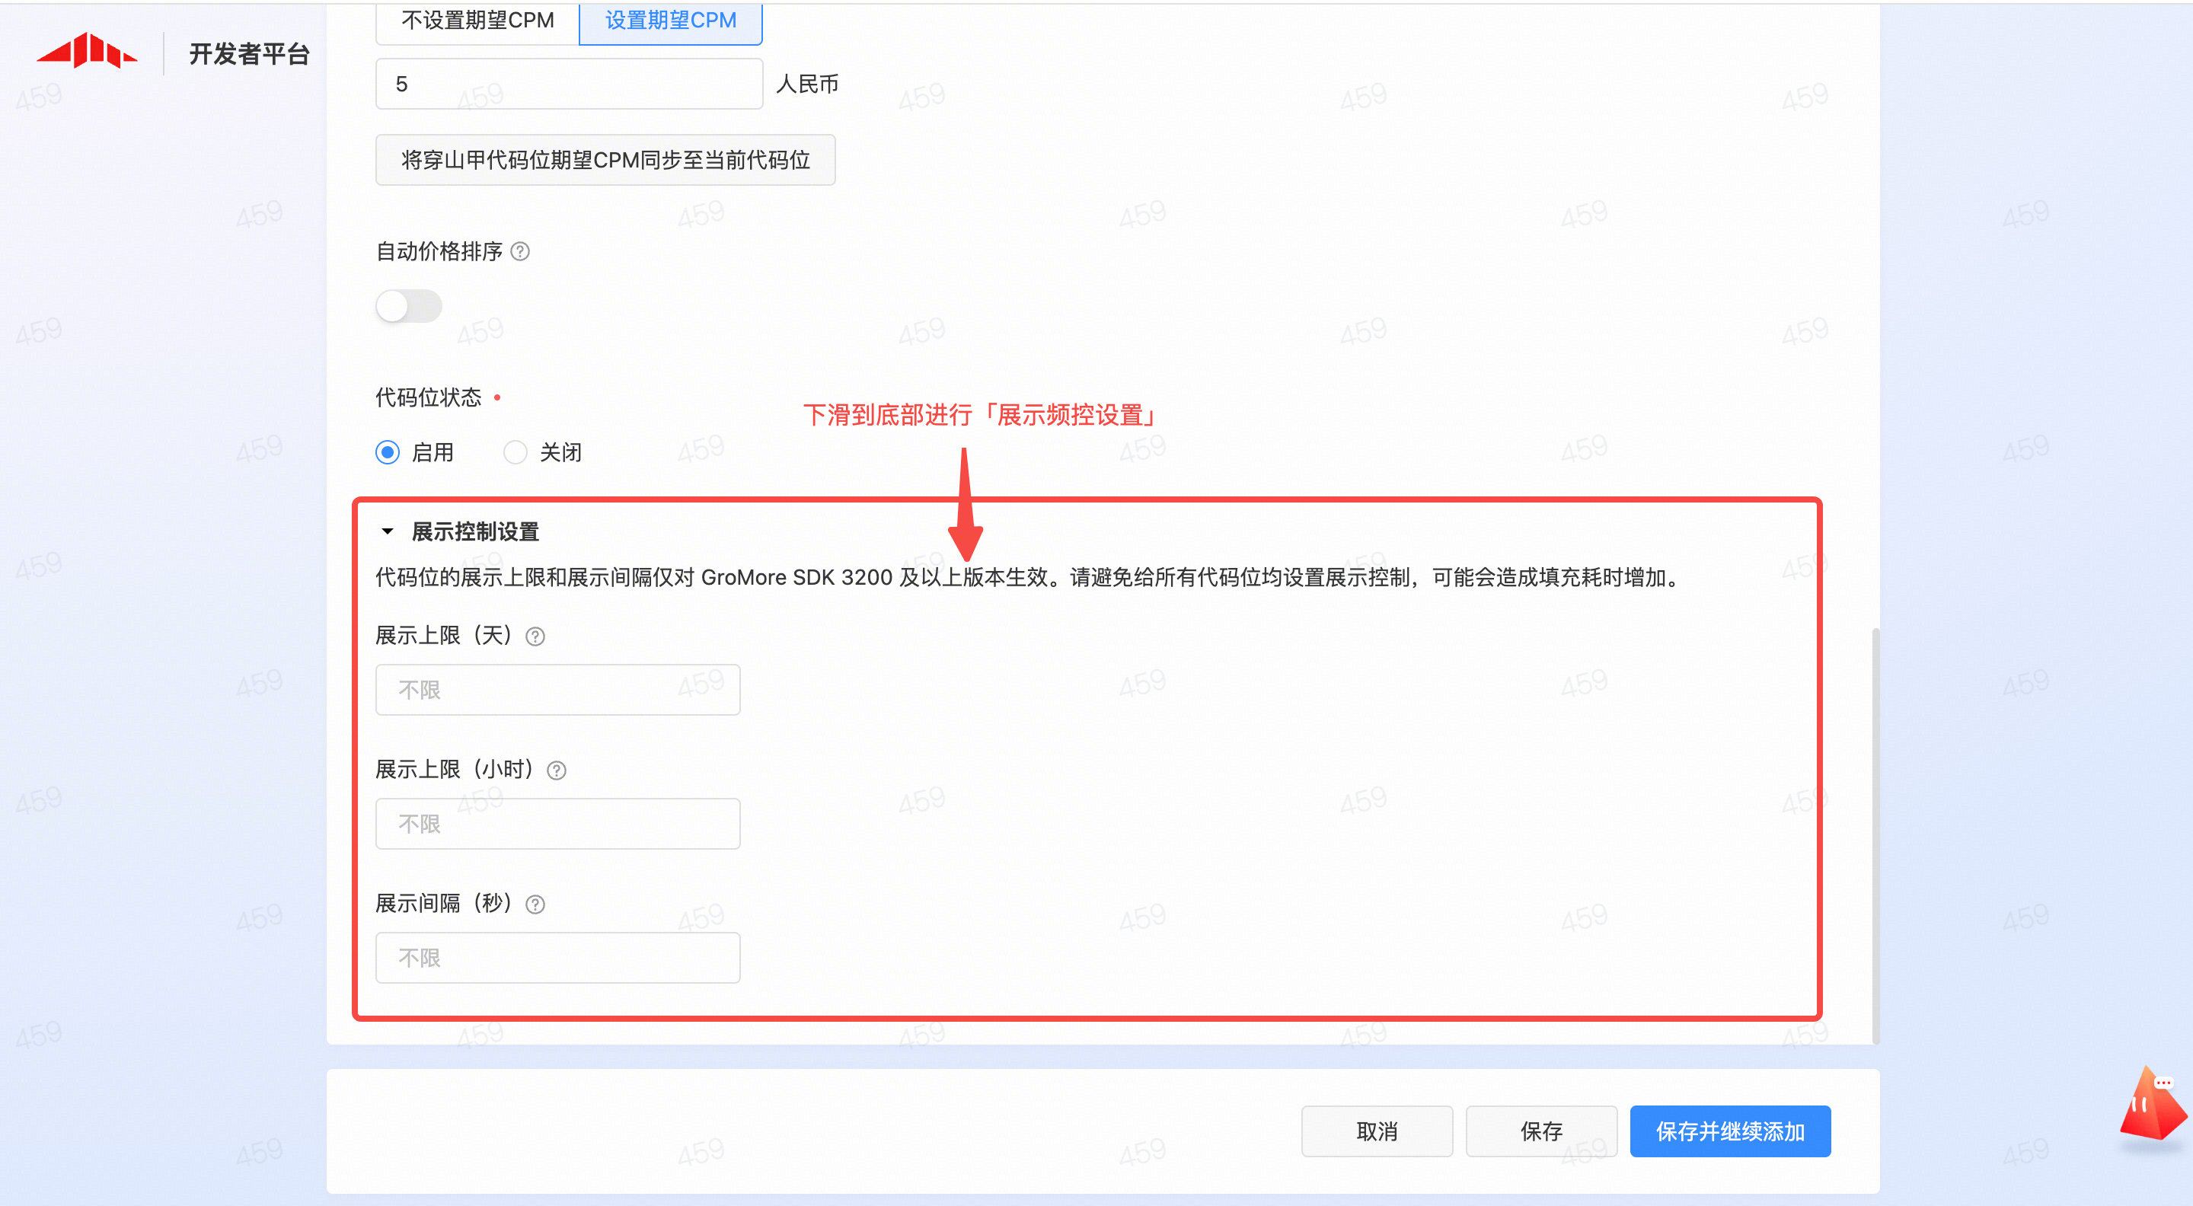Click help icon next to 展示上限(天)
This screenshot has width=2193, height=1206.
535,636
